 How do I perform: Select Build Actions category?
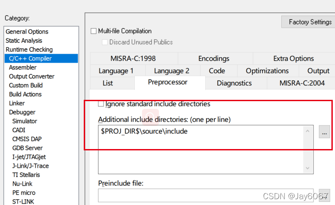tap(25, 94)
